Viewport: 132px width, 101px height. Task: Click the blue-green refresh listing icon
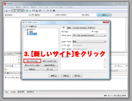click(27, 11)
